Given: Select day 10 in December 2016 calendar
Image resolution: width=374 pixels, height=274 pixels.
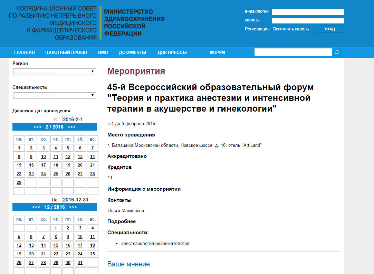Looking at the screenshot, I should (80, 237).
